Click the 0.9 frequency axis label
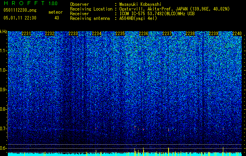The height and width of the screenshot is (156, 246). (x=3, y=90)
